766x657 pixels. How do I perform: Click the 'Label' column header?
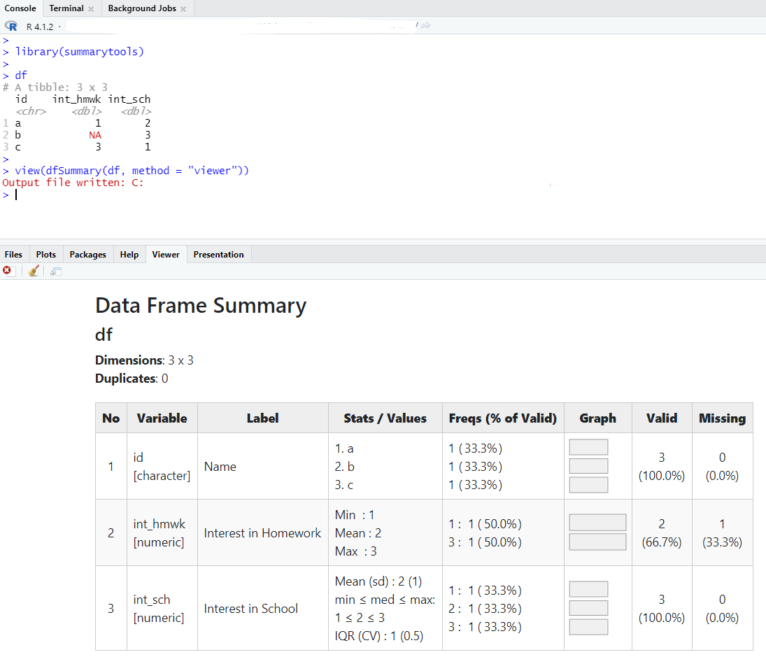tap(263, 418)
